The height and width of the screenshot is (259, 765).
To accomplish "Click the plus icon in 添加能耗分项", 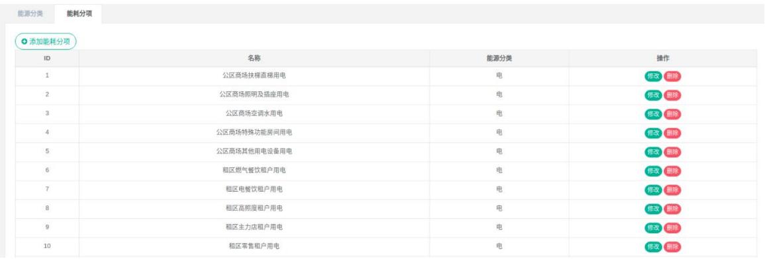I will [25, 42].
